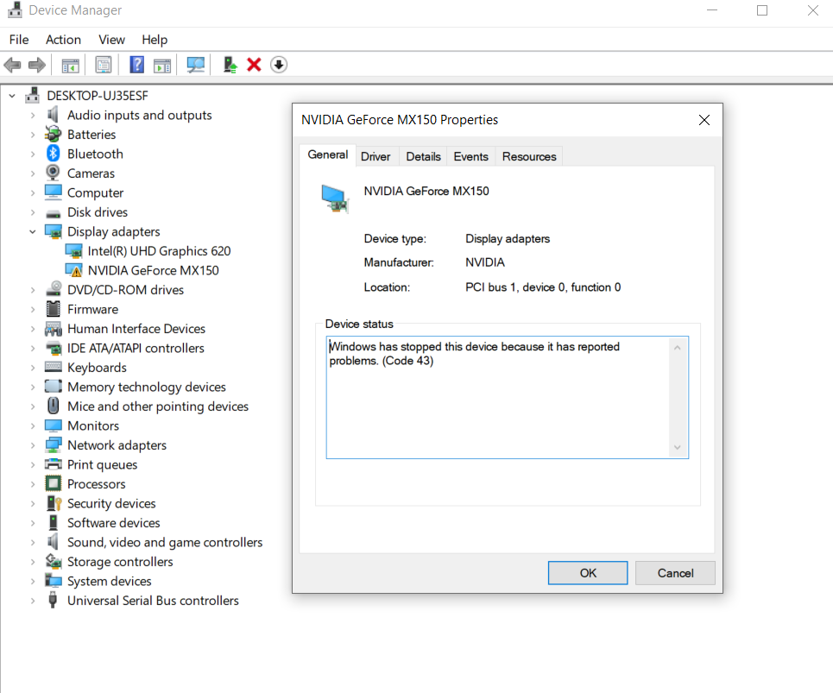This screenshot has height=693, width=833.
Task: Click the blue Help question-mark icon
Action: tap(136, 65)
